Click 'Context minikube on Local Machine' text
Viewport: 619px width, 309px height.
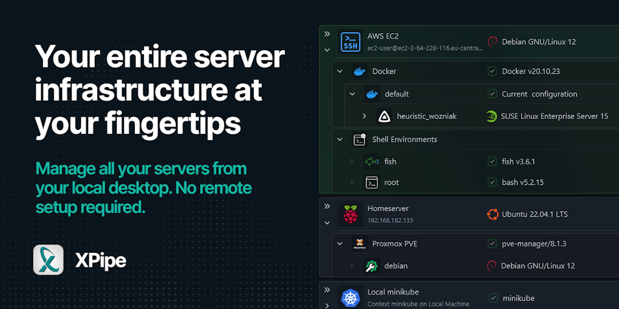coord(418,304)
